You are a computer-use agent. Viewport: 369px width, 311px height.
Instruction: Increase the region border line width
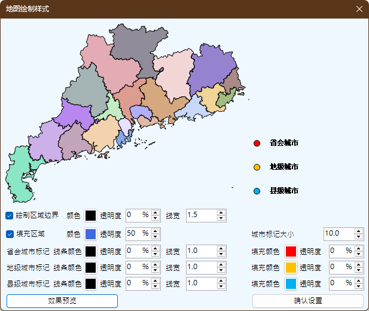point(221,212)
